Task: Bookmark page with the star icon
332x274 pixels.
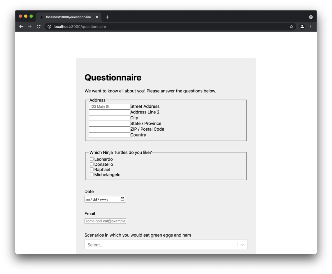Action: pyautogui.click(x=291, y=27)
